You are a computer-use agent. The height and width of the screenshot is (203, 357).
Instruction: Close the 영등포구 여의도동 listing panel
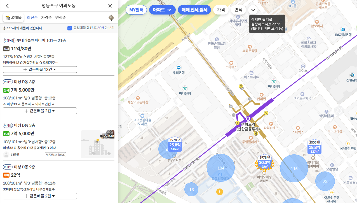coord(110,6)
